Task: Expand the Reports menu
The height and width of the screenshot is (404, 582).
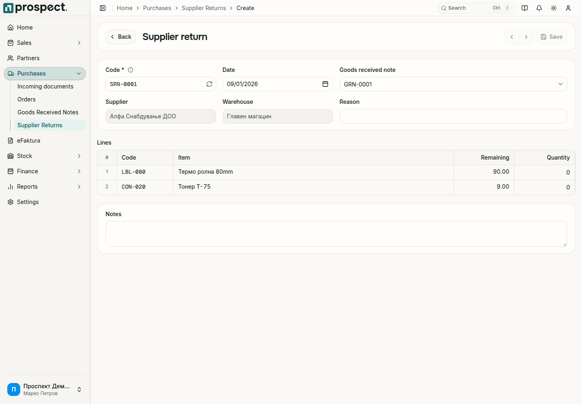Action: [x=45, y=187]
